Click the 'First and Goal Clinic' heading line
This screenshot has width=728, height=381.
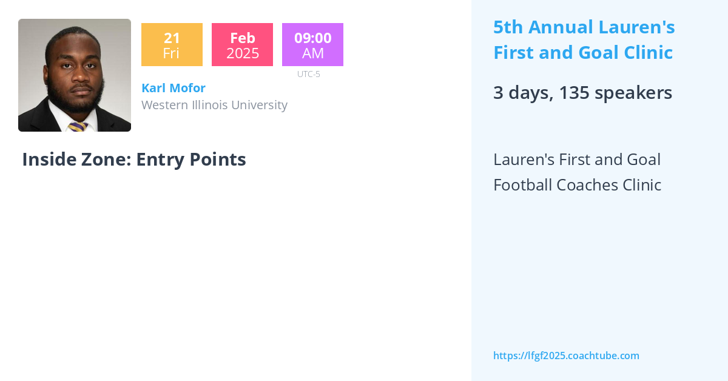tap(583, 53)
